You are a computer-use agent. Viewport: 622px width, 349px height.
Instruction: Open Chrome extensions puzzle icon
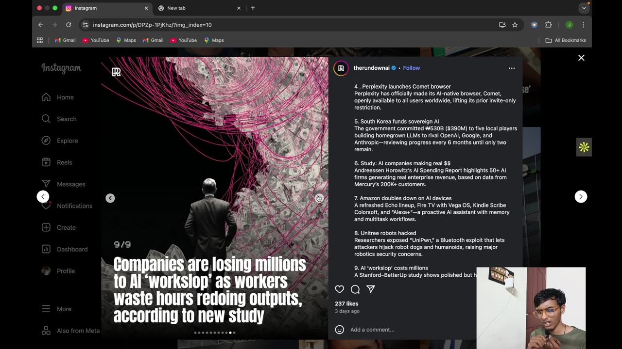(x=549, y=25)
